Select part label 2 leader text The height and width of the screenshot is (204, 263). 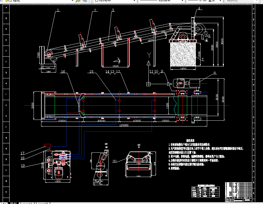pyautogui.click(x=95, y=10)
